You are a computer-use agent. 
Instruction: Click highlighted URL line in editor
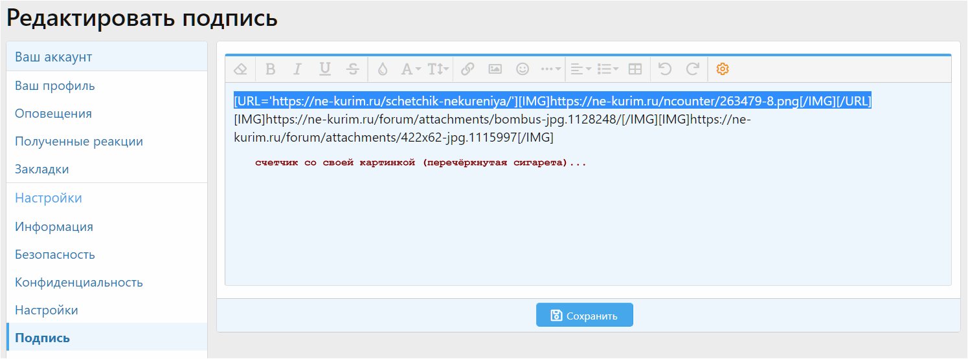point(552,101)
